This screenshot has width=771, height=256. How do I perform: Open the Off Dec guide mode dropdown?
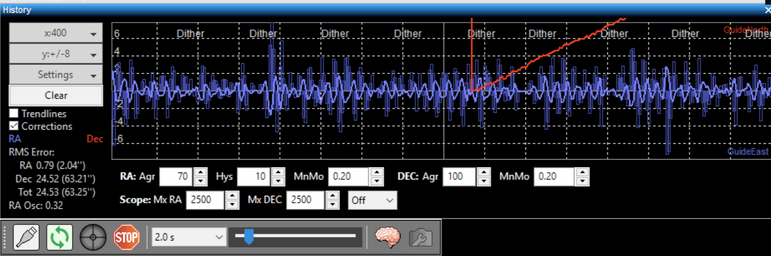tap(372, 200)
